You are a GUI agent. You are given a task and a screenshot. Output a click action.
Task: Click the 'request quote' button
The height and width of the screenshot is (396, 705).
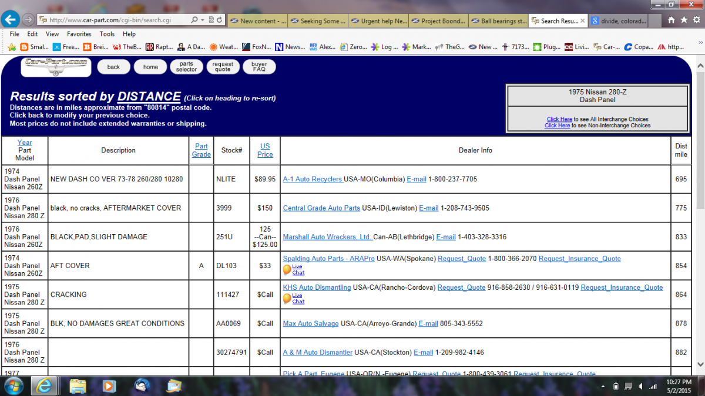pyautogui.click(x=223, y=67)
